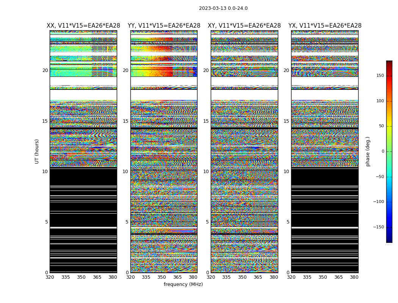This screenshot has width=398, height=303.
Task: Click the date title 2023-03-13 0.0-24.0
Action: tap(223, 8)
